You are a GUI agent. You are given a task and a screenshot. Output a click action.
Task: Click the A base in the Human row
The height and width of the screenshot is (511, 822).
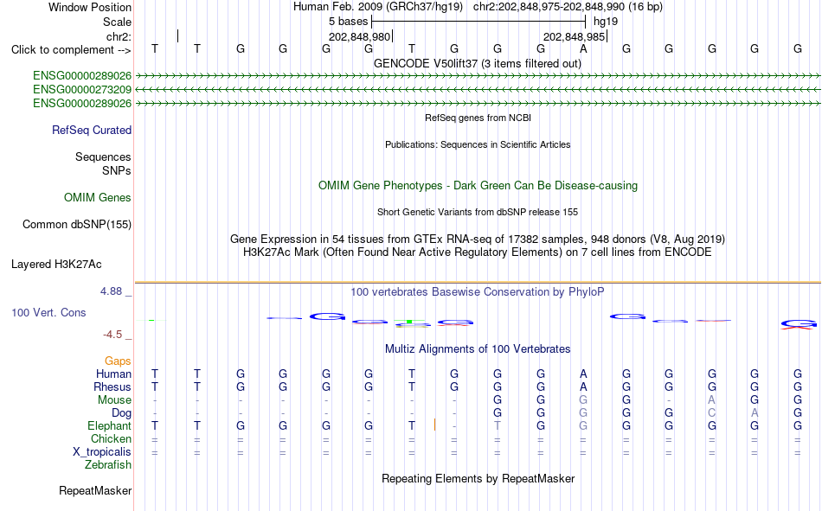[583, 374]
